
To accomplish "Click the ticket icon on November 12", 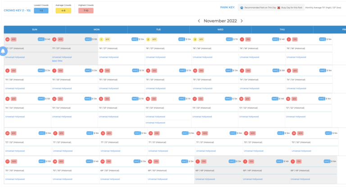I will click(323, 71).
